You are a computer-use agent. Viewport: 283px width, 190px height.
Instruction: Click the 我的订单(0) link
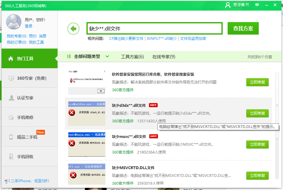coord(16,42)
